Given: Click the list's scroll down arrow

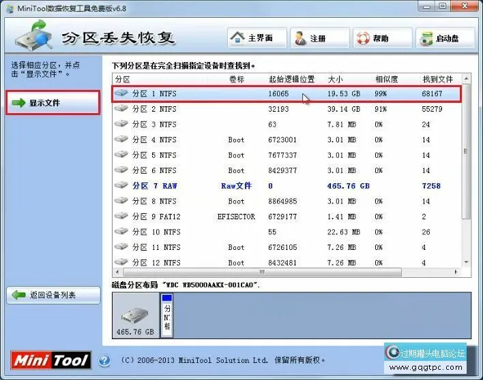Looking at the screenshot, I should [x=467, y=262].
